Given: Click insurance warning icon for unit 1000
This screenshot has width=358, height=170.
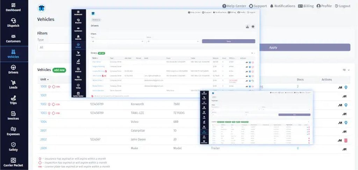Looking at the screenshot, I should 49,87.
